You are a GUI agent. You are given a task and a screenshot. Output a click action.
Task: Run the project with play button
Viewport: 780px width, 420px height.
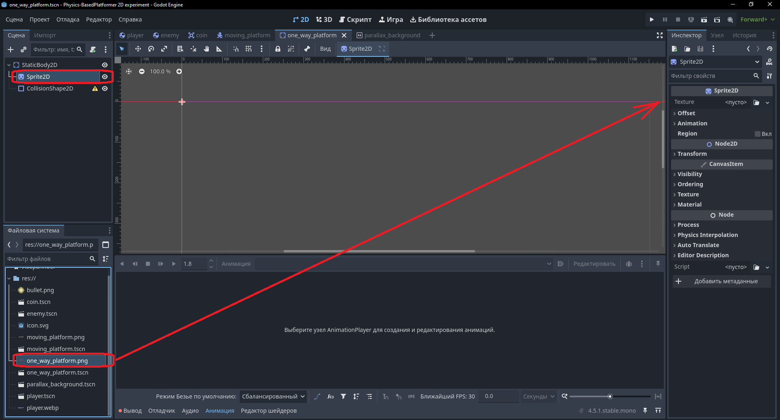[652, 19]
